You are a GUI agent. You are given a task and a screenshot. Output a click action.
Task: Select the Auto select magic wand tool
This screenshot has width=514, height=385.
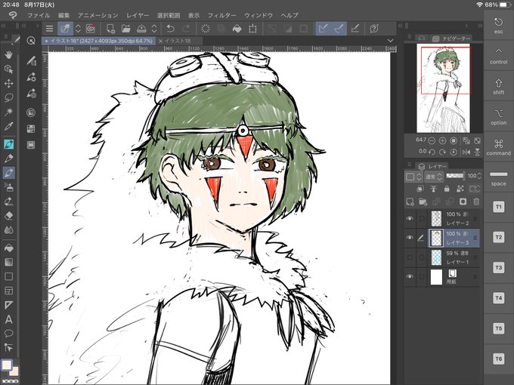(8, 112)
